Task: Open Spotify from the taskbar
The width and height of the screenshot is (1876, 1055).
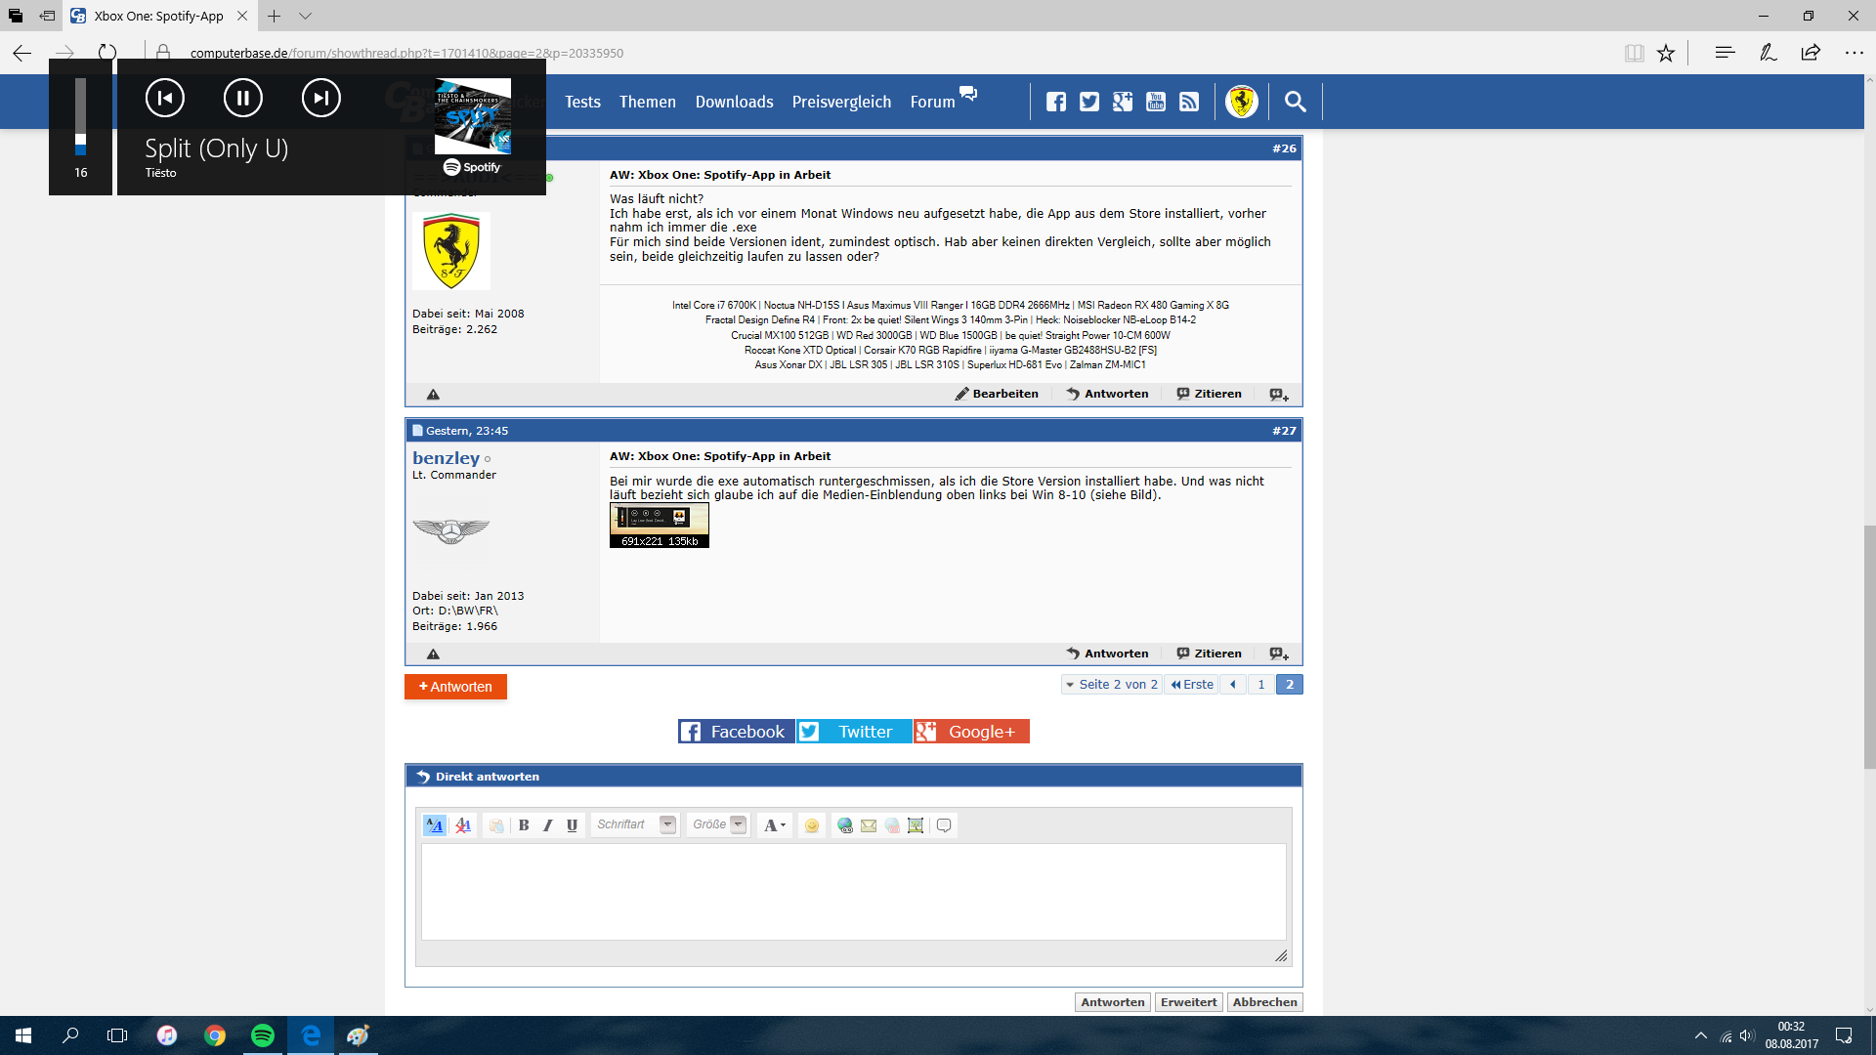Action: pos(262,1035)
